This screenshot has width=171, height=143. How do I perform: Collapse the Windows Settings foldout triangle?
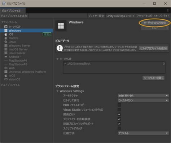point(57,91)
